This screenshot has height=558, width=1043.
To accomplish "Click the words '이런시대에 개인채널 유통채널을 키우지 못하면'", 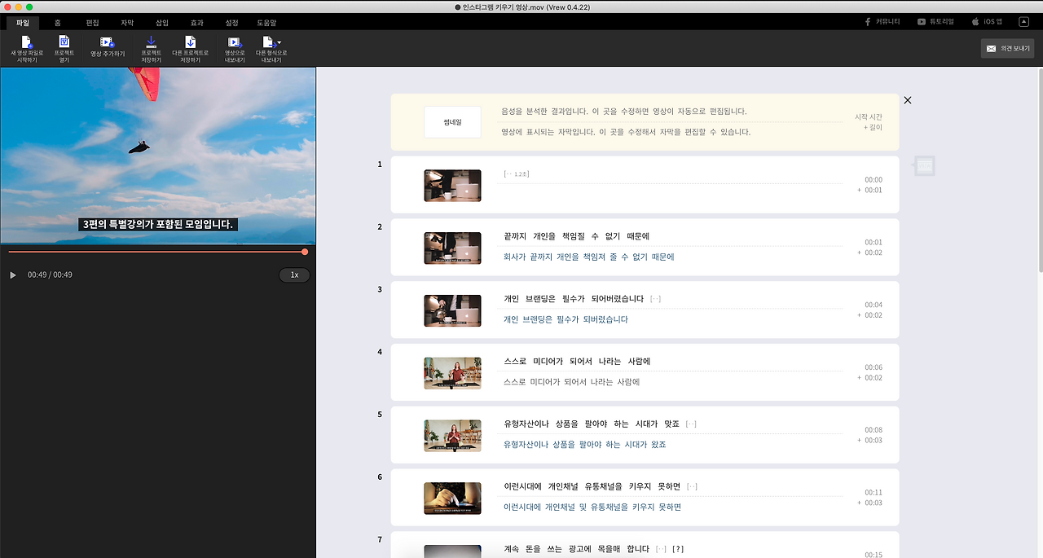I will point(592,486).
